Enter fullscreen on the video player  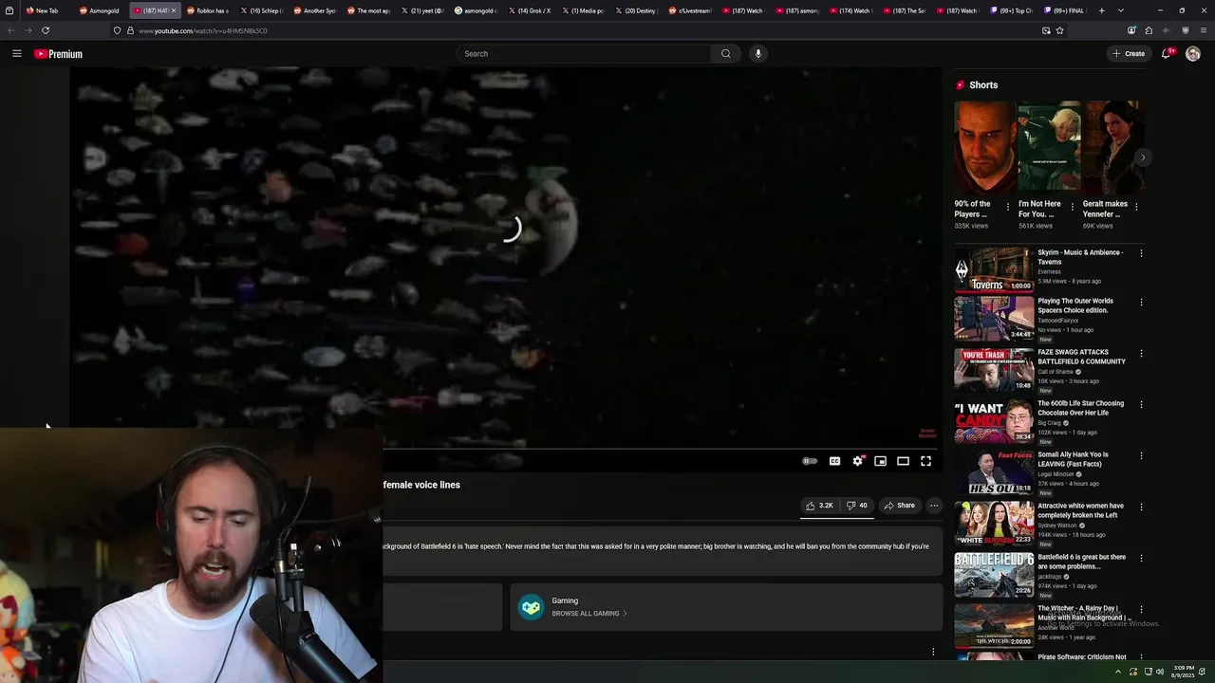(x=925, y=461)
